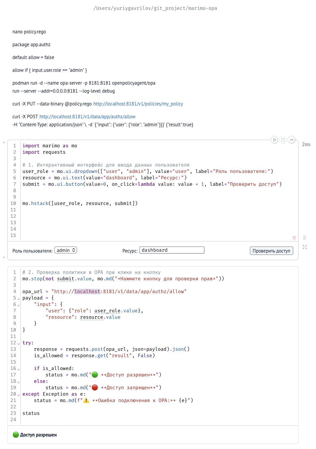Image resolution: width=316 pixels, height=449 pixels.
Task: Click the "package app.authz" text
Action: coord(31,45)
